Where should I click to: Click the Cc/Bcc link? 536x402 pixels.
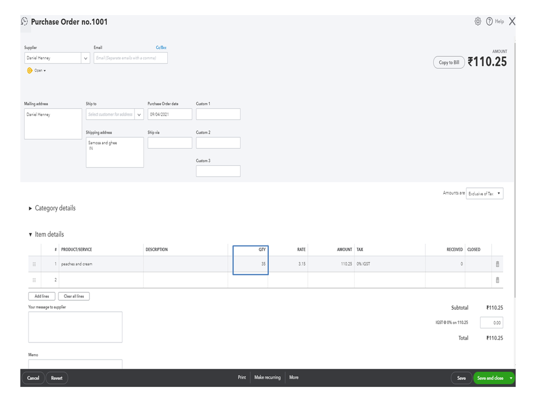(x=161, y=48)
